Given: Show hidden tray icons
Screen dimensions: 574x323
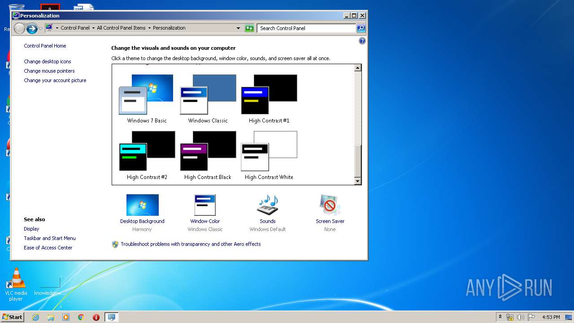Looking at the screenshot, I should coord(500,317).
